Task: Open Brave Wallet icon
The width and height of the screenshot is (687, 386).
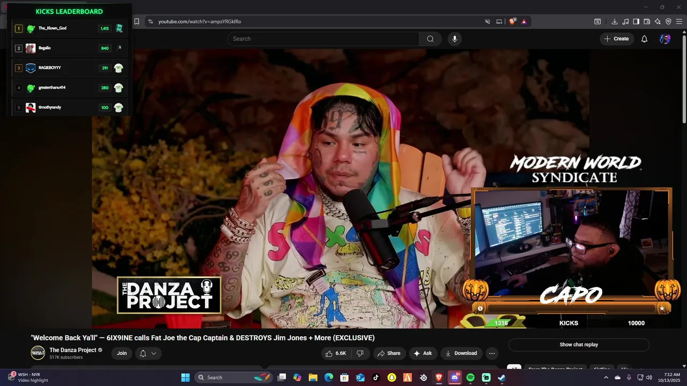Action: 647,21
